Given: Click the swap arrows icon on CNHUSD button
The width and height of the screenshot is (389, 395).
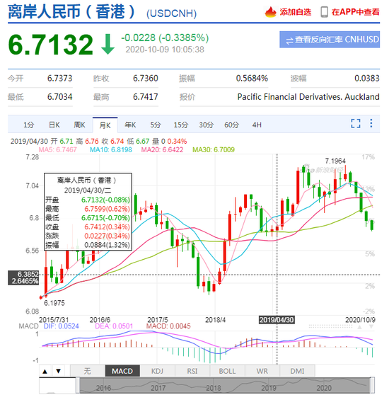Looking at the screenshot, I should (x=289, y=40).
